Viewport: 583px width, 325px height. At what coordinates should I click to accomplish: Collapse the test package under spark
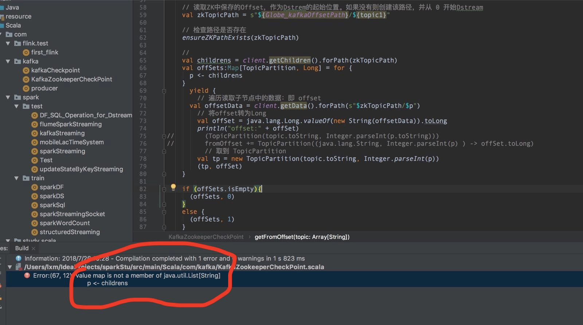(x=16, y=106)
